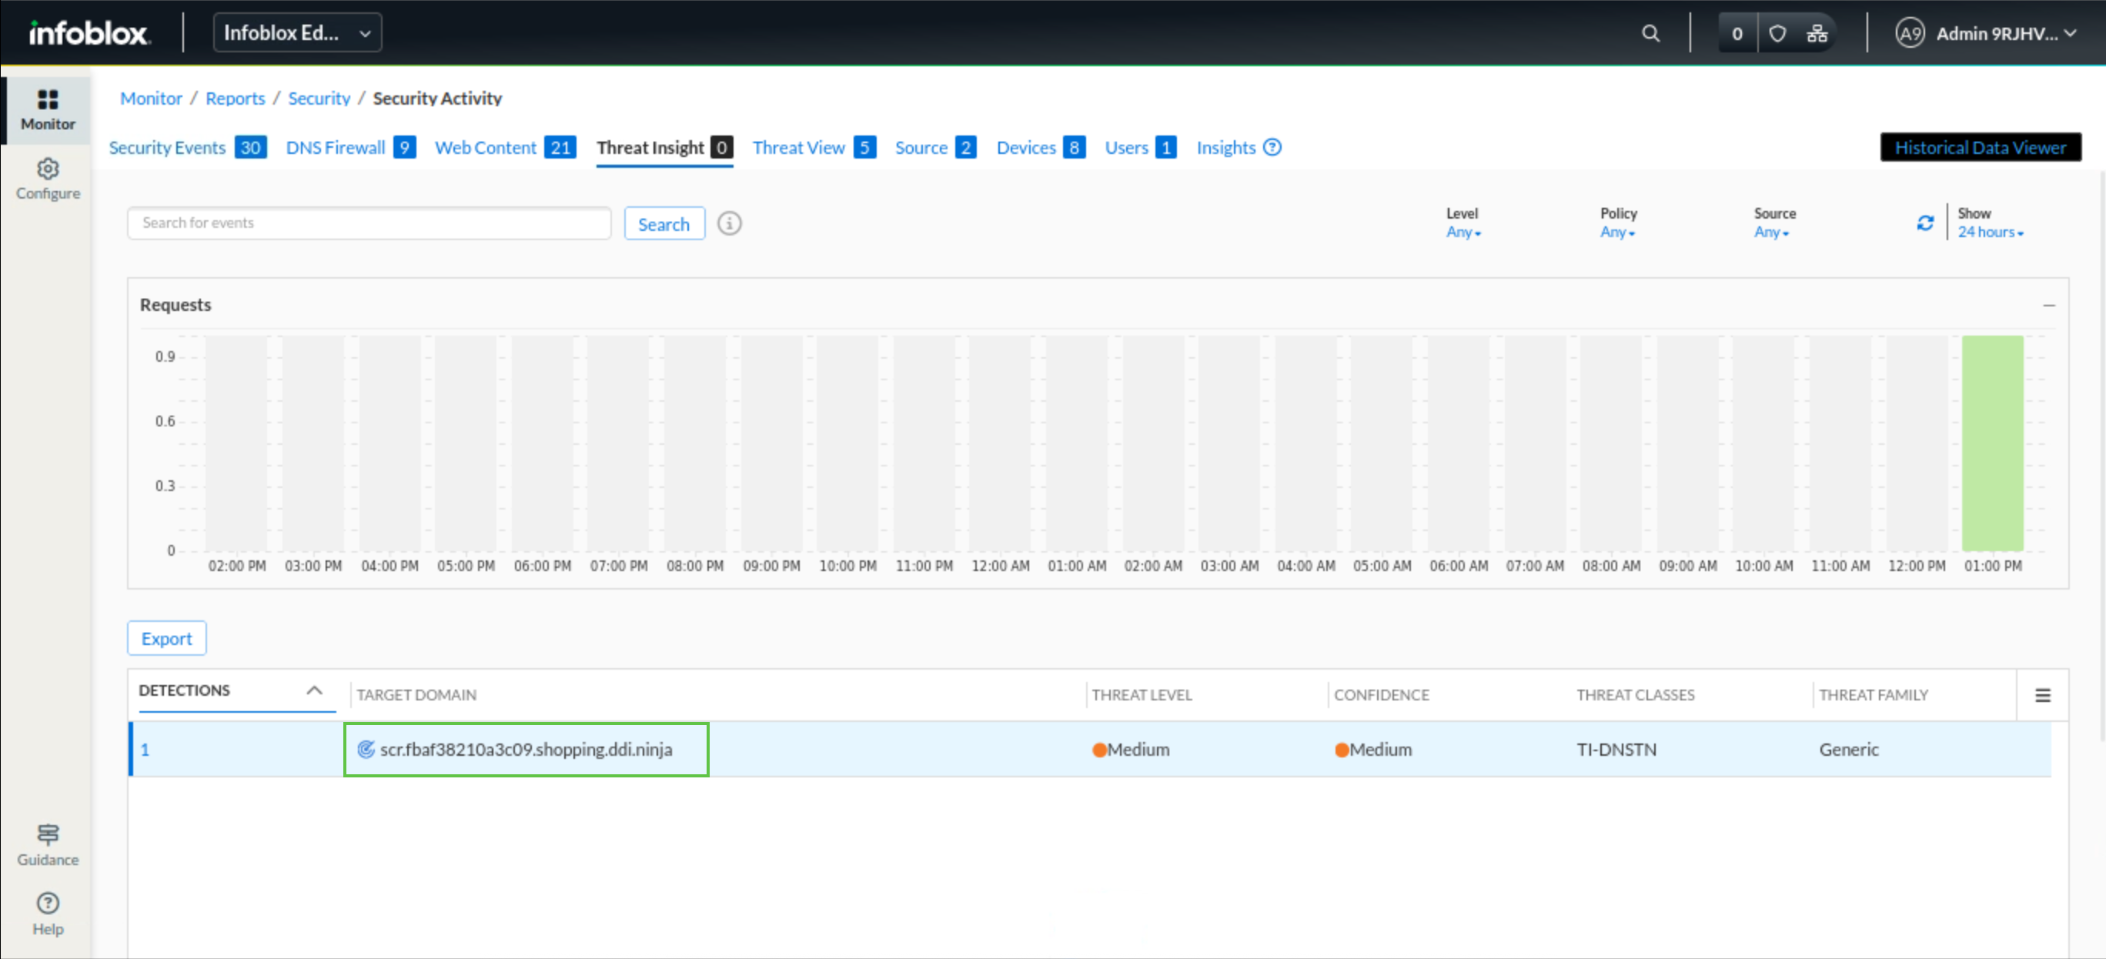Open the Configure gear icon
The image size is (2106, 959).
pos(48,169)
